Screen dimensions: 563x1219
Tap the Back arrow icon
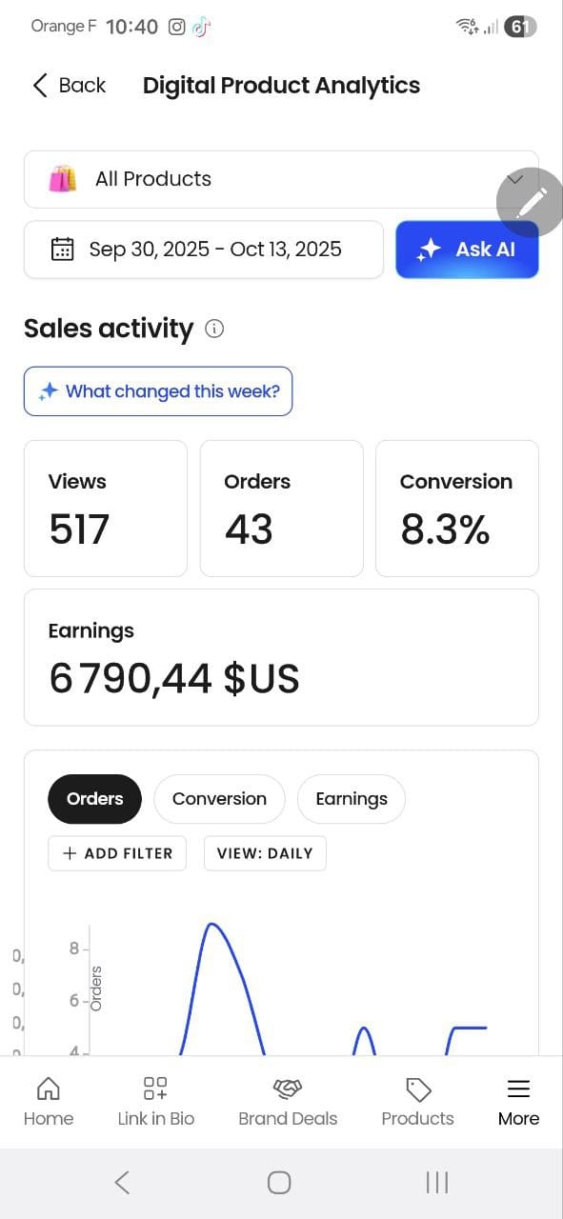tap(39, 85)
